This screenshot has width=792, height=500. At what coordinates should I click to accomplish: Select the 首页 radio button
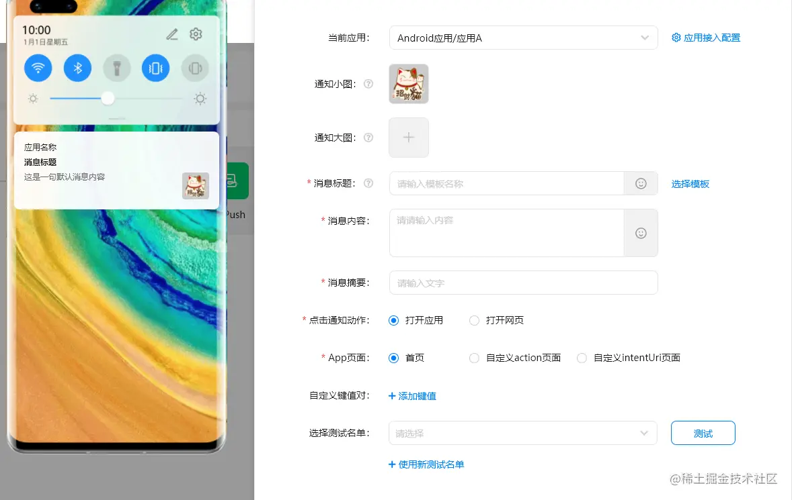click(x=393, y=358)
